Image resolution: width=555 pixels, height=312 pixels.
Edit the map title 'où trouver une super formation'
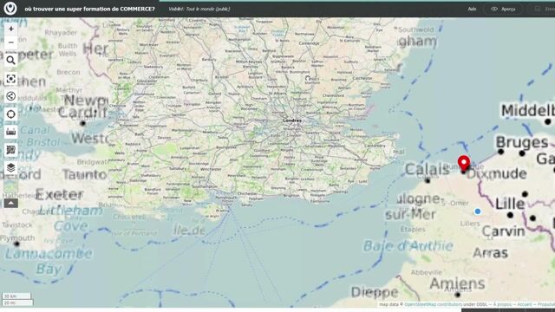(x=89, y=9)
